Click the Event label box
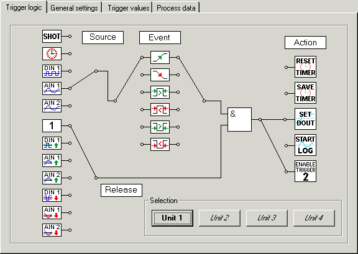 (160, 37)
